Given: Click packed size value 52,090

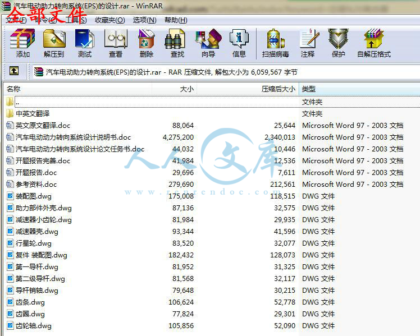Looking at the screenshot, I should click(x=285, y=325).
